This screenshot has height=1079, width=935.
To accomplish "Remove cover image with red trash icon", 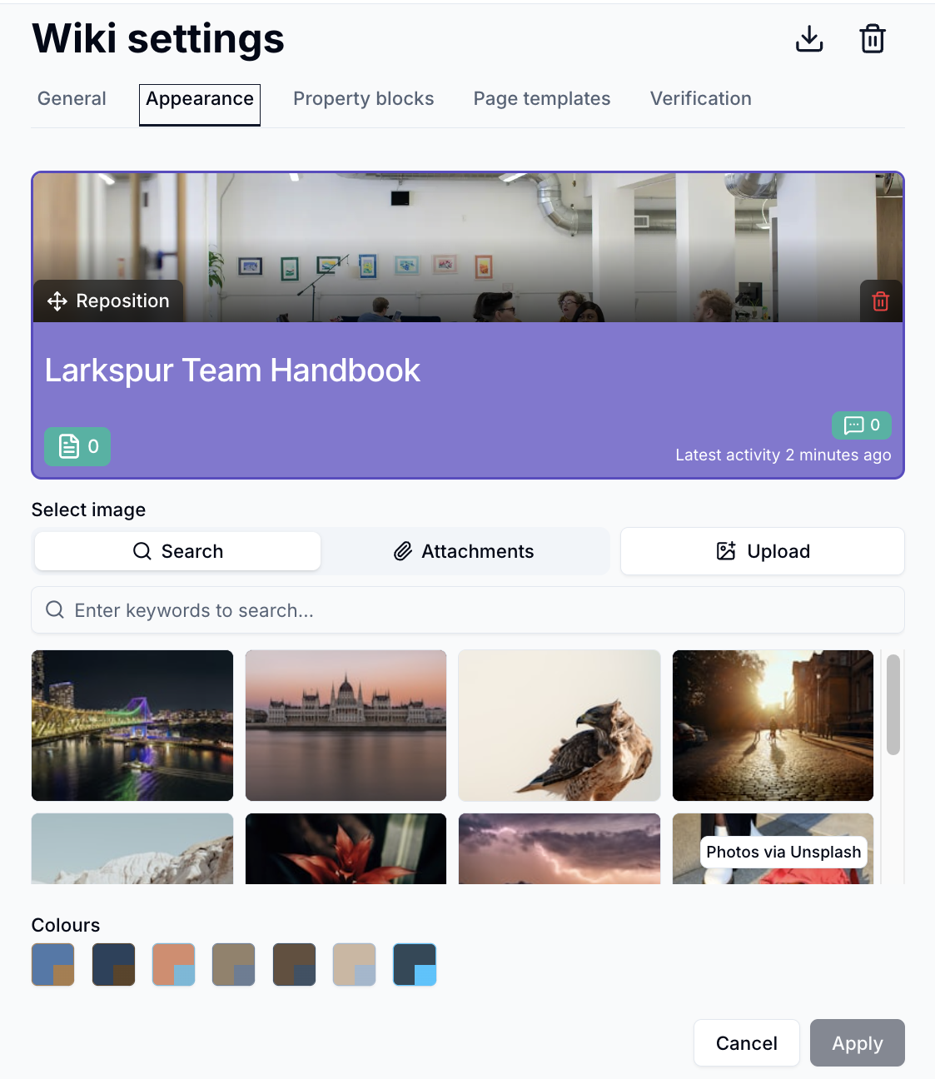I will click(x=881, y=301).
